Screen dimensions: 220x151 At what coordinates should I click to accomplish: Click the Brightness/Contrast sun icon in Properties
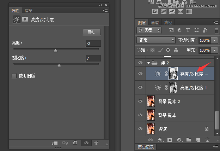pyautogui.click(x=17, y=19)
